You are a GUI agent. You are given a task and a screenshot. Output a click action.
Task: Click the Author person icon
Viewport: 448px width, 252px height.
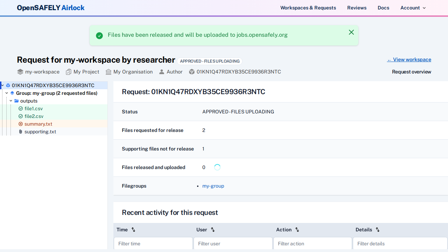[161, 71]
